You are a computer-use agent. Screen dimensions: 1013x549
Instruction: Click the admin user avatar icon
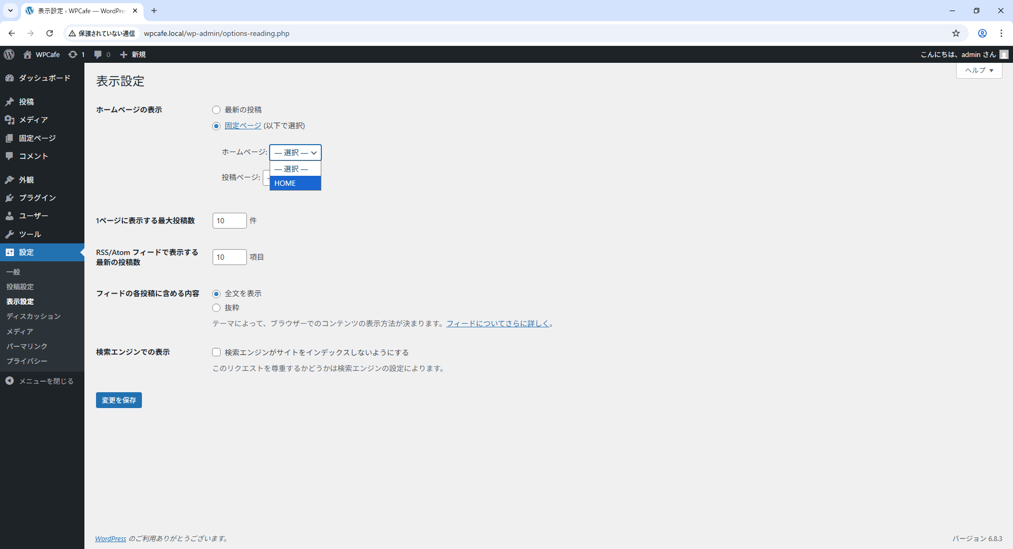(1004, 54)
